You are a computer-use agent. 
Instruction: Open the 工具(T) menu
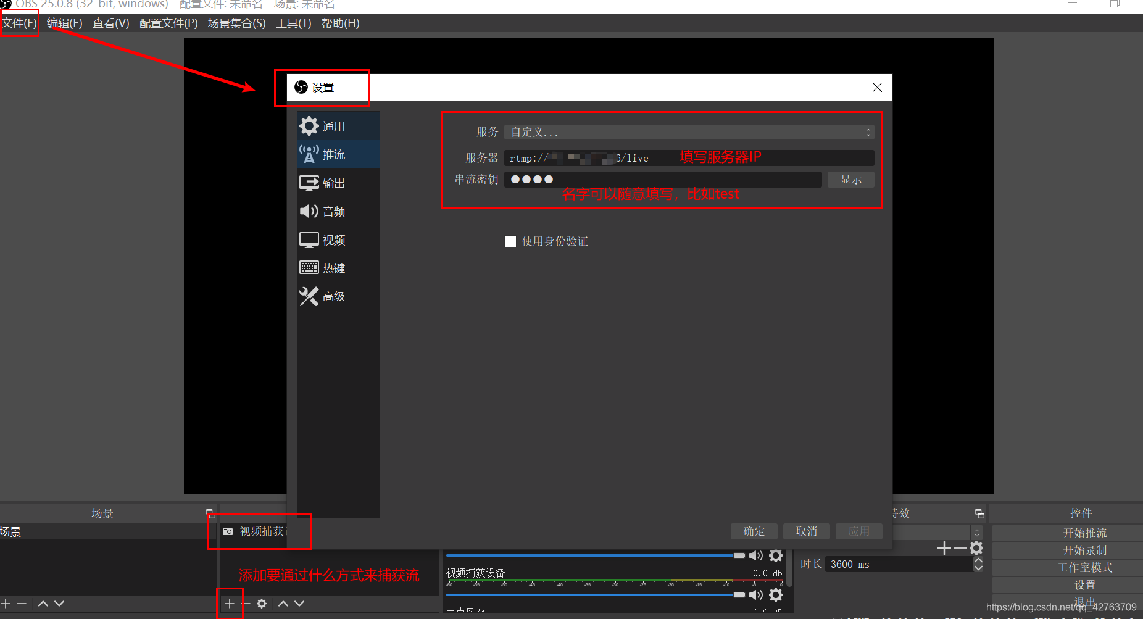pyautogui.click(x=293, y=23)
